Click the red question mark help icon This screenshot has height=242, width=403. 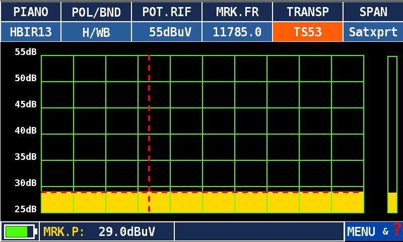click(x=397, y=228)
